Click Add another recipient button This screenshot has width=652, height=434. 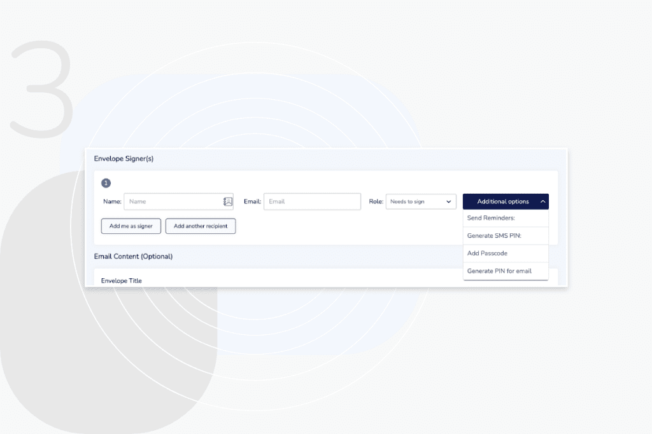point(201,226)
